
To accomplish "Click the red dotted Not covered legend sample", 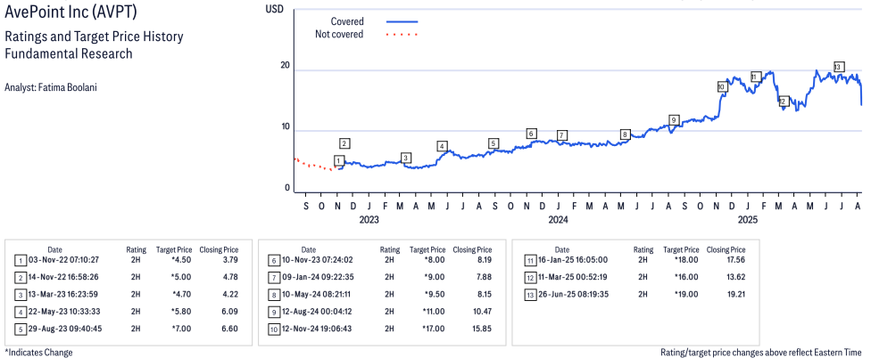I will (402, 35).
